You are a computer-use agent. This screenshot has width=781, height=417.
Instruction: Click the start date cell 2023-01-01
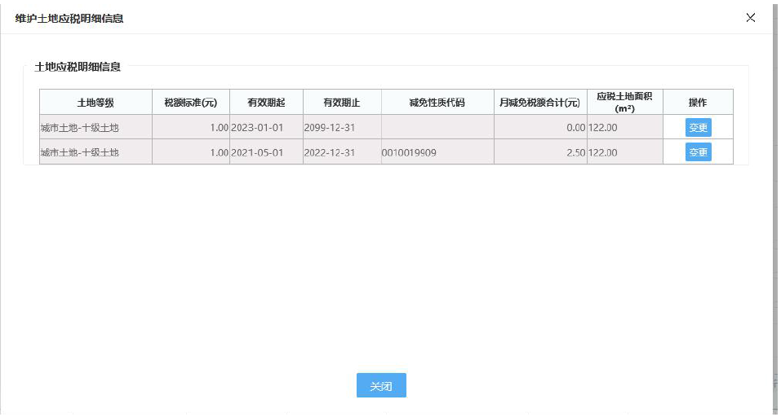coord(267,127)
